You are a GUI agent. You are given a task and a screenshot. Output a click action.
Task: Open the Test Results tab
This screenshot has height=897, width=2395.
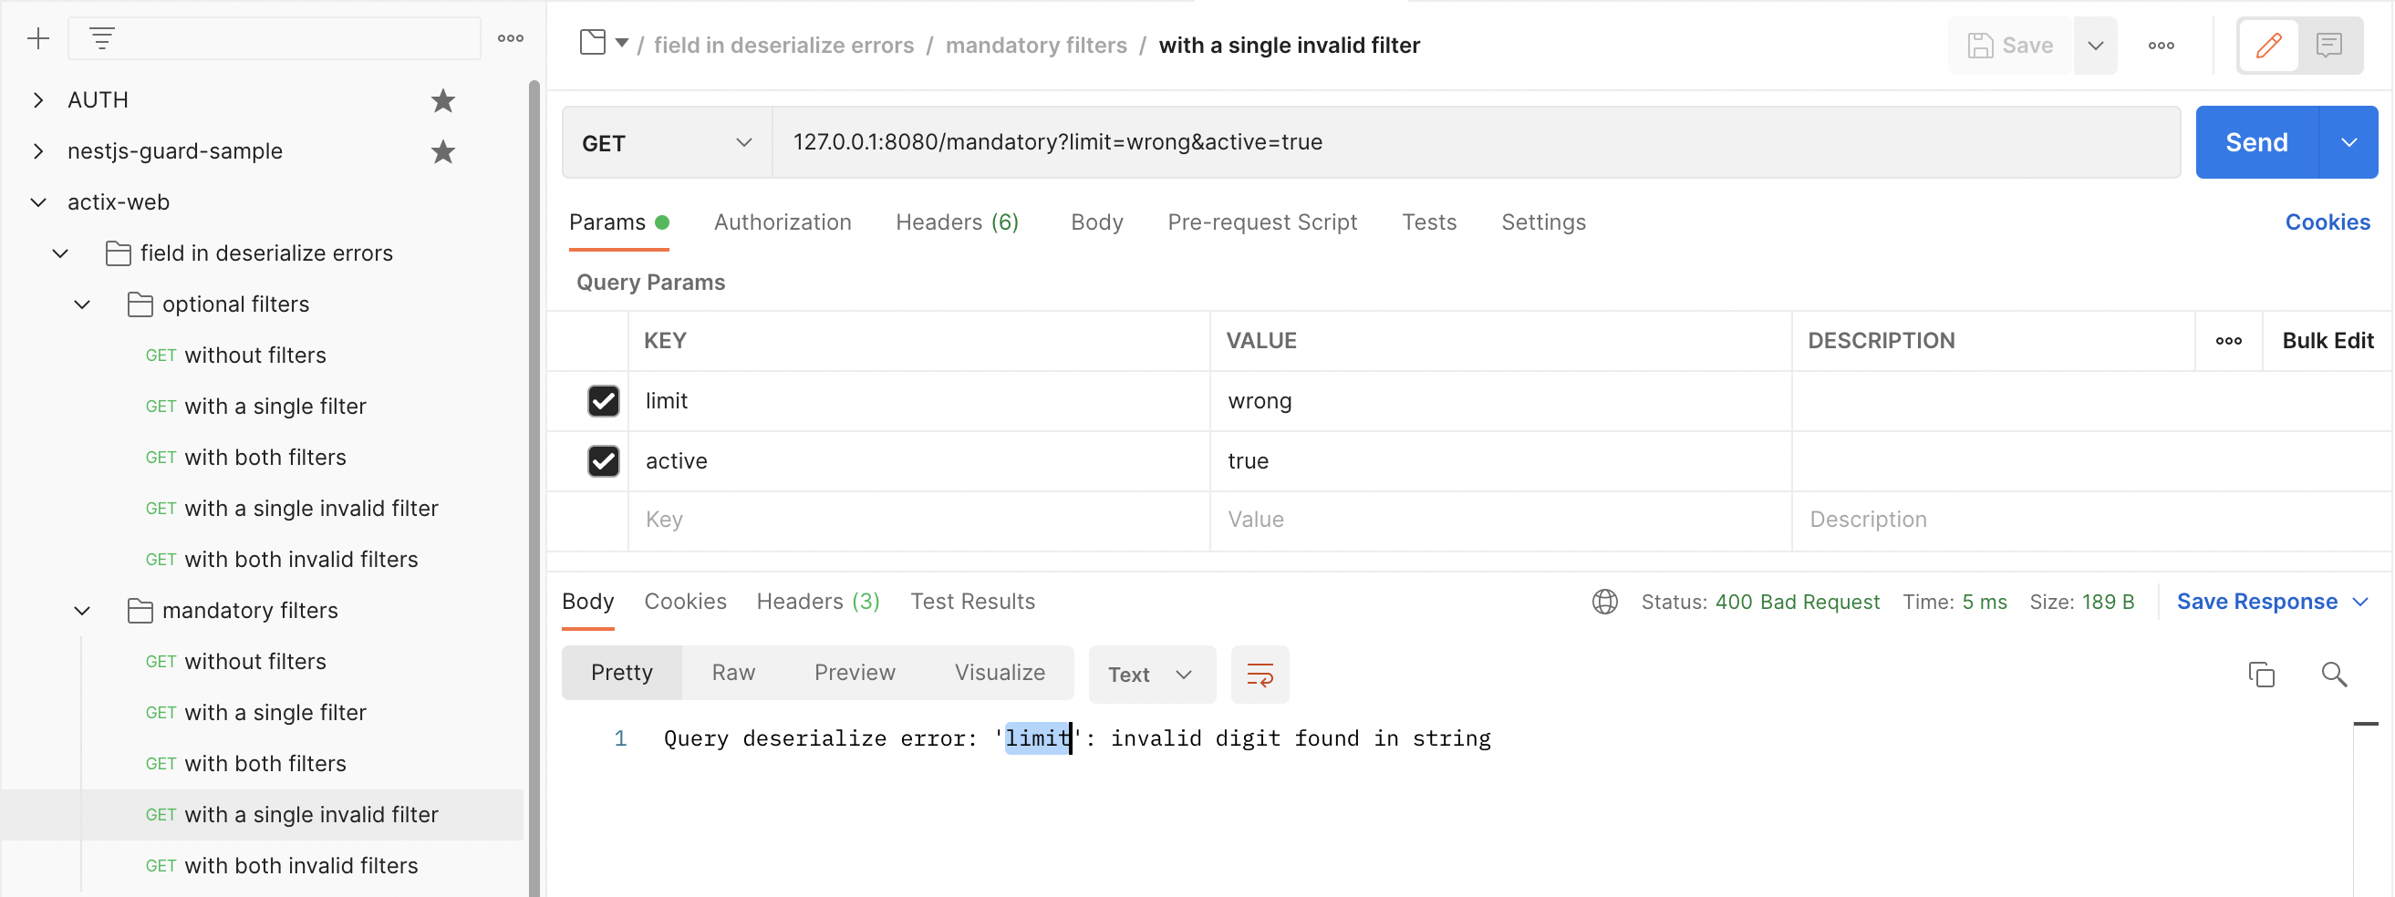(x=971, y=603)
